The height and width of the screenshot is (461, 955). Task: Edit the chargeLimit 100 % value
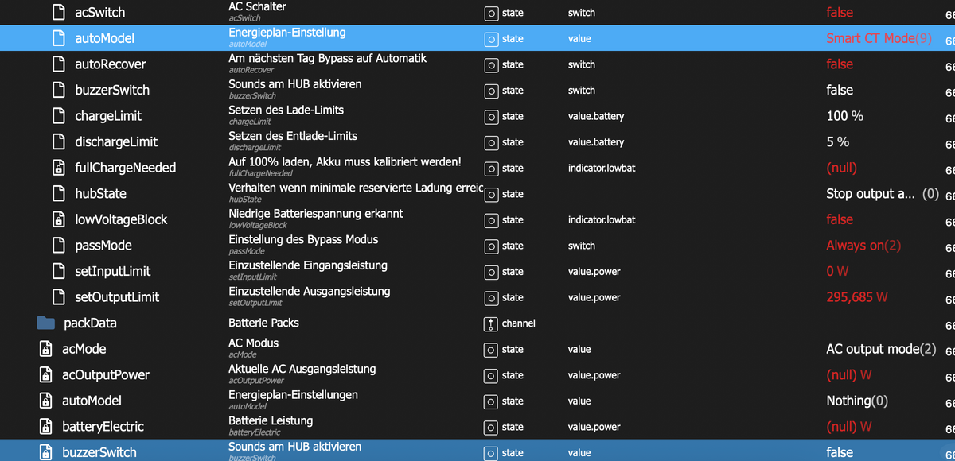[x=845, y=116]
